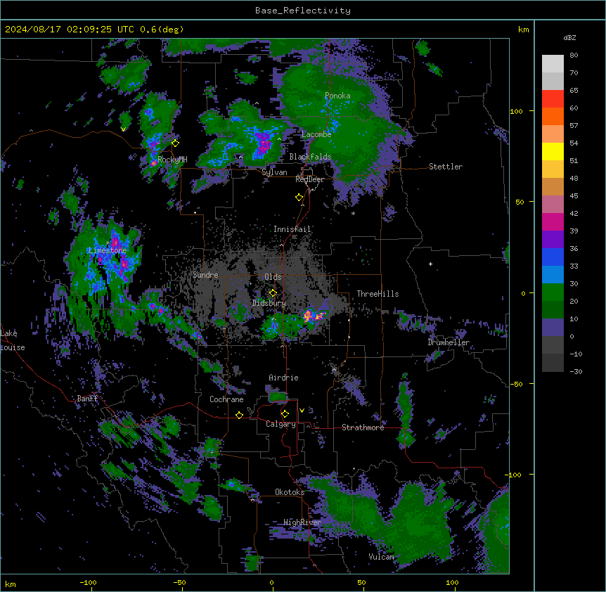Click the Blackfalds label
This screenshot has height=592, width=606.
pyautogui.click(x=310, y=157)
